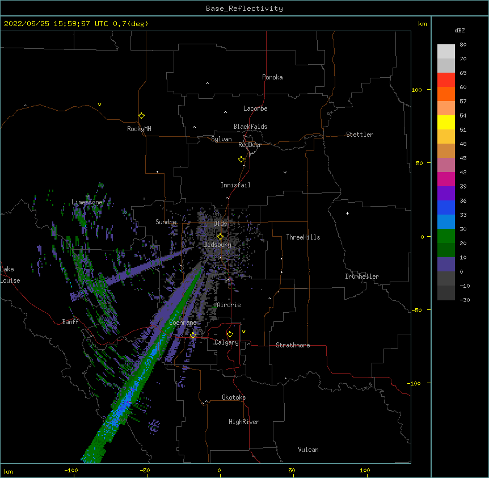Click the Limestone label
489x478 pixels.
(87, 202)
